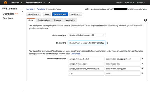The width and height of the screenshot is (150, 92).
Task: Switch to the Configuration tab
Action: pos(44,20)
